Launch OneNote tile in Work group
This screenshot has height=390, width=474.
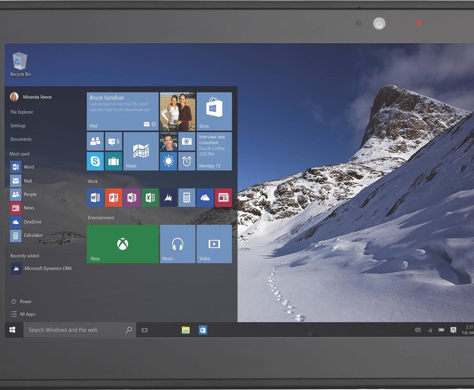coord(132,197)
